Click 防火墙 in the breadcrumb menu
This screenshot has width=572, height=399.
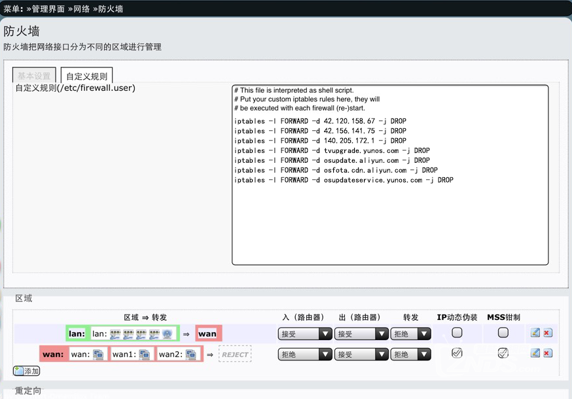point(111,9)
